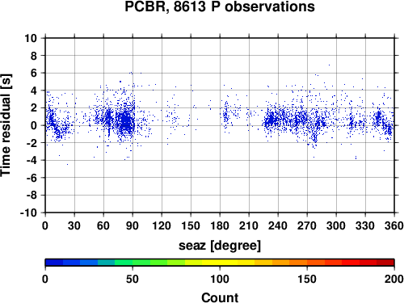Select the dark red end of colorbar

pos(385,263)
